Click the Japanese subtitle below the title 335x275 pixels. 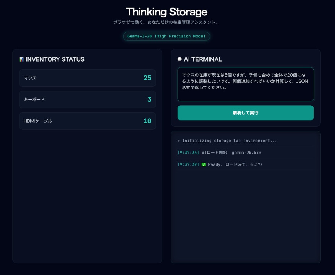(x=166, y=22)
